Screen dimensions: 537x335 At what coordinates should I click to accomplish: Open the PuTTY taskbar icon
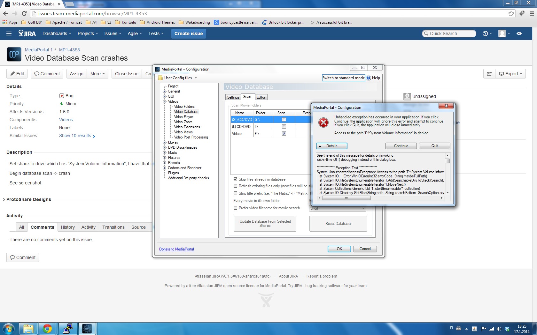[x=67, y=329]
